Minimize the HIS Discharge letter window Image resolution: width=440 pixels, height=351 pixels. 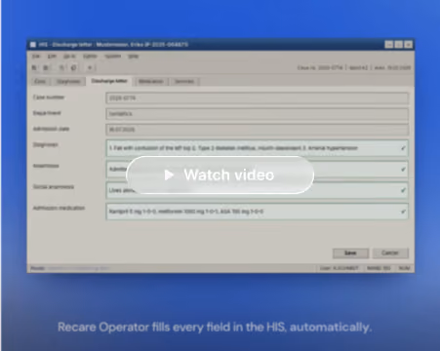point(388,45)
